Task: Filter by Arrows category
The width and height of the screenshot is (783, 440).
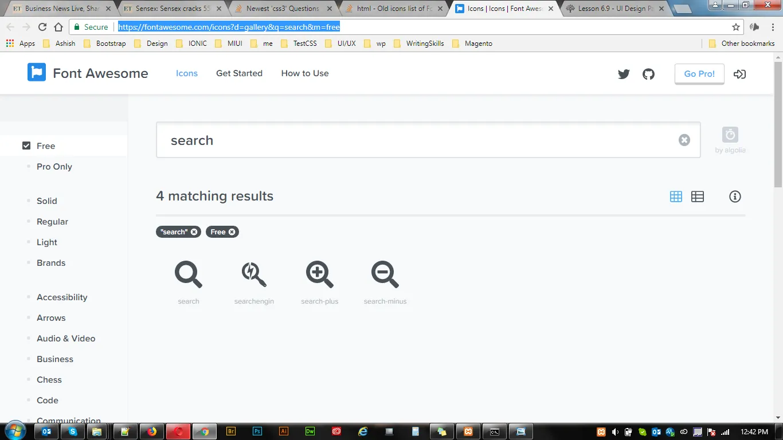Action: (51, 318)
